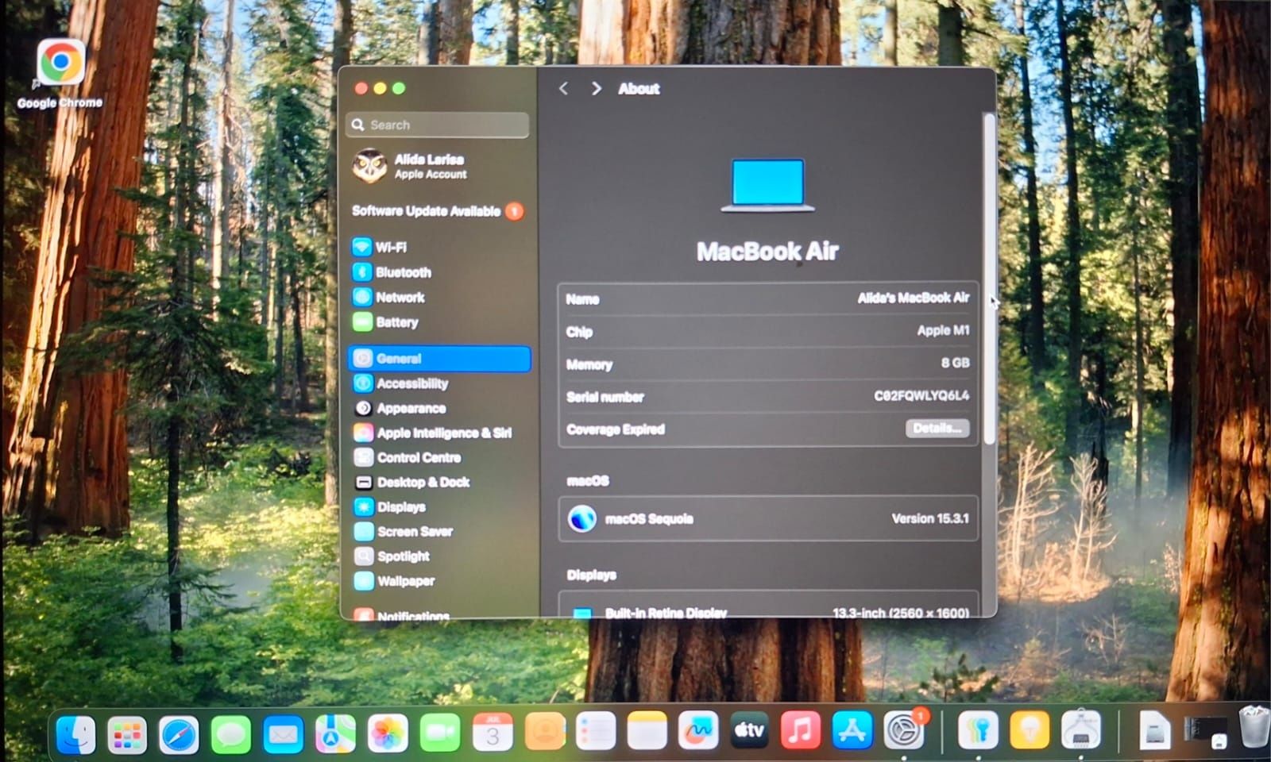Click the Coverage Expired Details button
1271x762 pixels.
(937, 429)
